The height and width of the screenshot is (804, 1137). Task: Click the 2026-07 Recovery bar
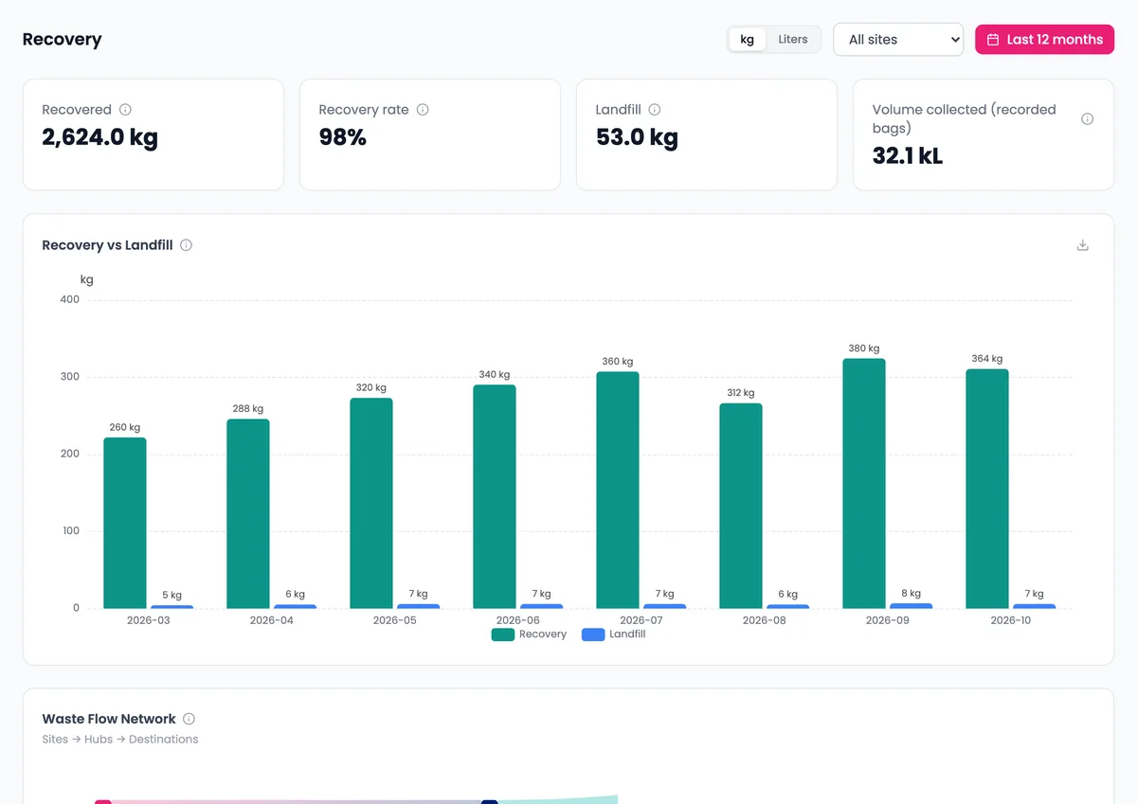(x=618, y=490)
